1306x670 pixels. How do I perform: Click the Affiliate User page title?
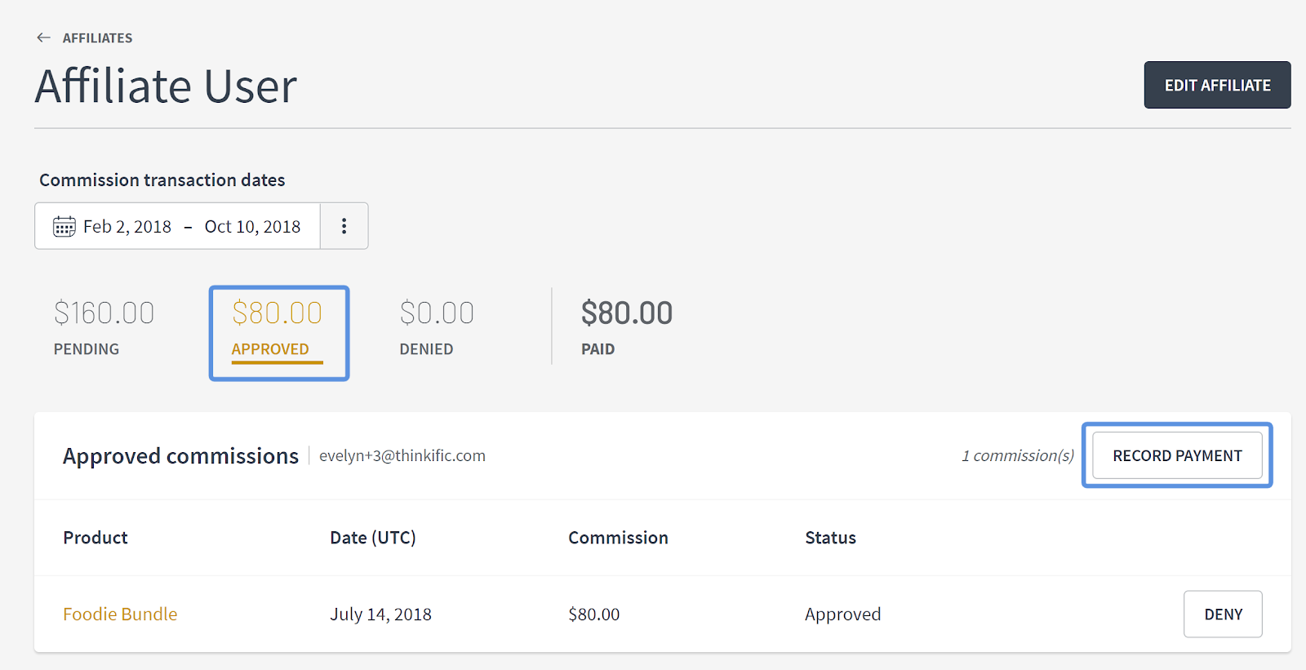pyautogui.click(x=166, y=86)
